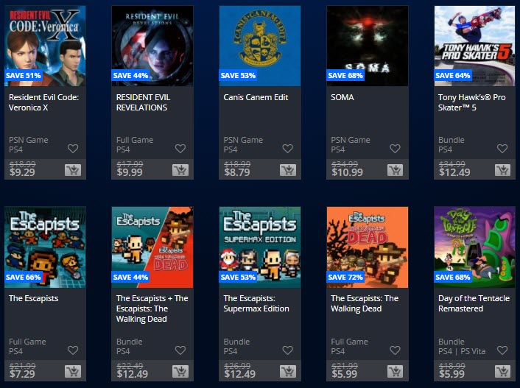Toggle wishlist heart for Day of the Tentacle
Image resolution: width=520 pixels, height=388 pixels.
(502, 350)
